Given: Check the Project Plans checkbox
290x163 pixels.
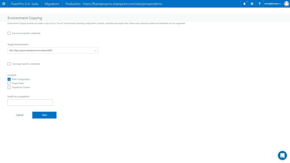Looking at the screenshot, I should click(x=9, y=83).
